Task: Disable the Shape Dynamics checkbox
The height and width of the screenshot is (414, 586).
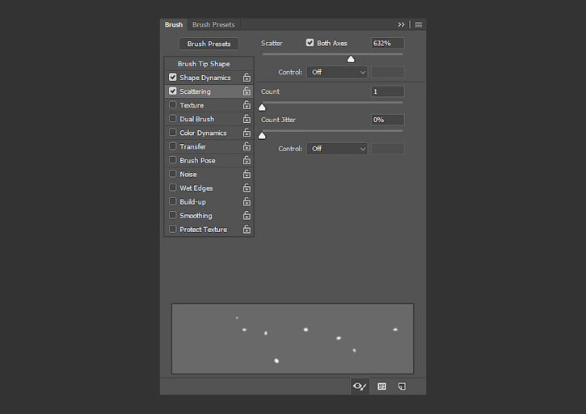Action: [x=172, y=77]
